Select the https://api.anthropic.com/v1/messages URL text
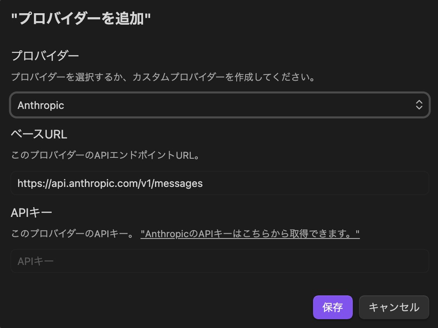Screen dimensions: 438x328 [x=110, y=183]
